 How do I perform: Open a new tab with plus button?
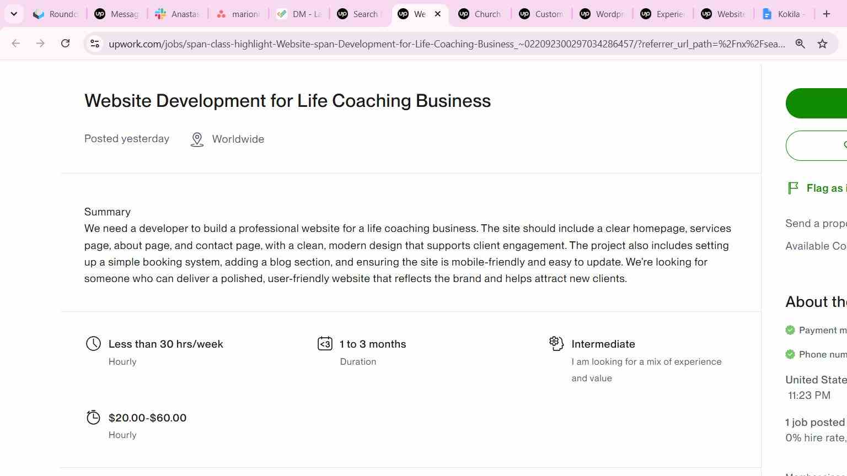pyautogui.click(x=826, y=14)
